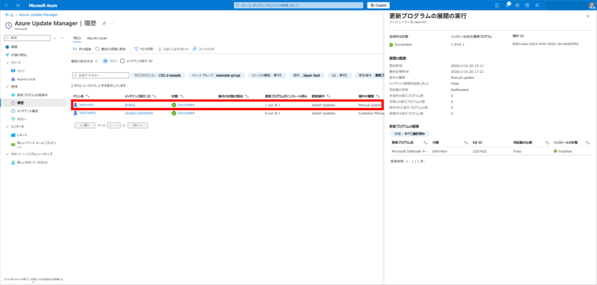Click the 名前でフィルター input field
The height and width of the screenshot is (285, 597).
[x=100, y=75]
